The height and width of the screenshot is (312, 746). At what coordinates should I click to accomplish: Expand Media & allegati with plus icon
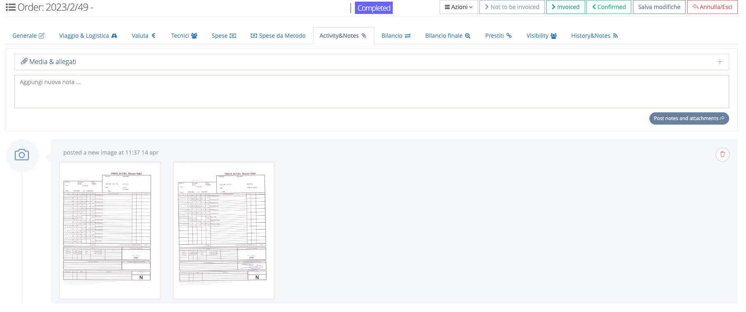coord(719,62)
